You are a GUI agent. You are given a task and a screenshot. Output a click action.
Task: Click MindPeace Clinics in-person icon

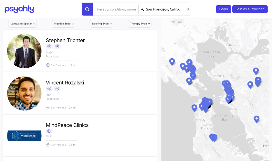tap(49, 131)
